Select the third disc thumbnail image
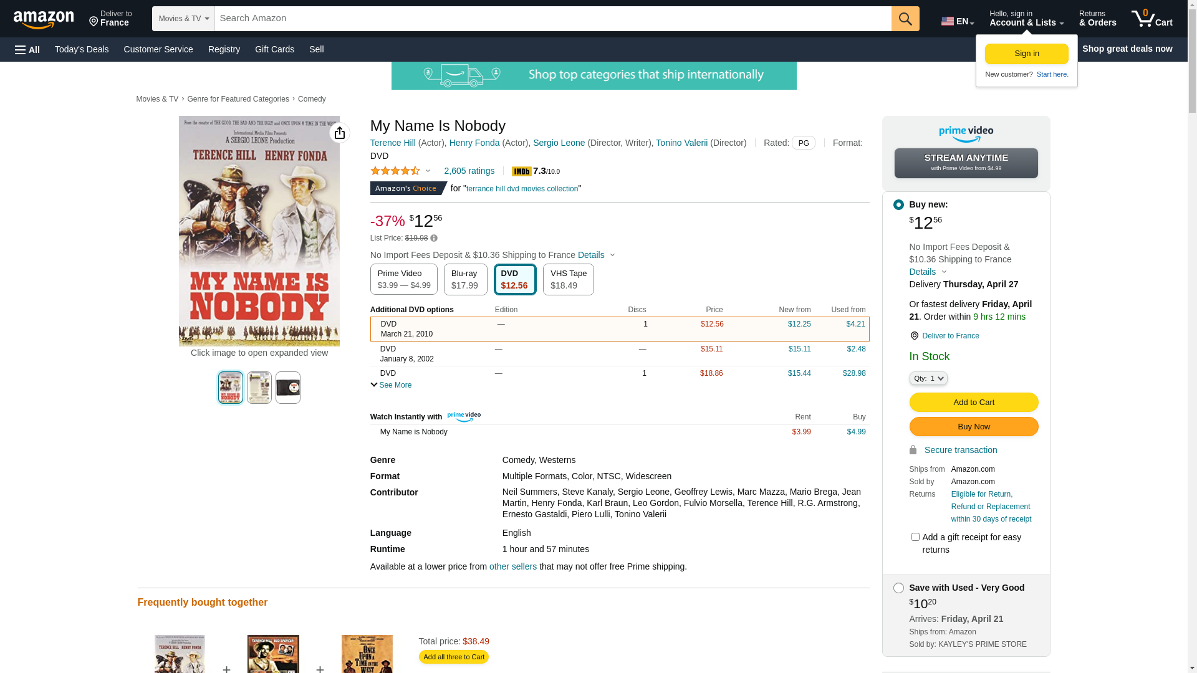Screen dimensions: 1197x673 (288, 388)
